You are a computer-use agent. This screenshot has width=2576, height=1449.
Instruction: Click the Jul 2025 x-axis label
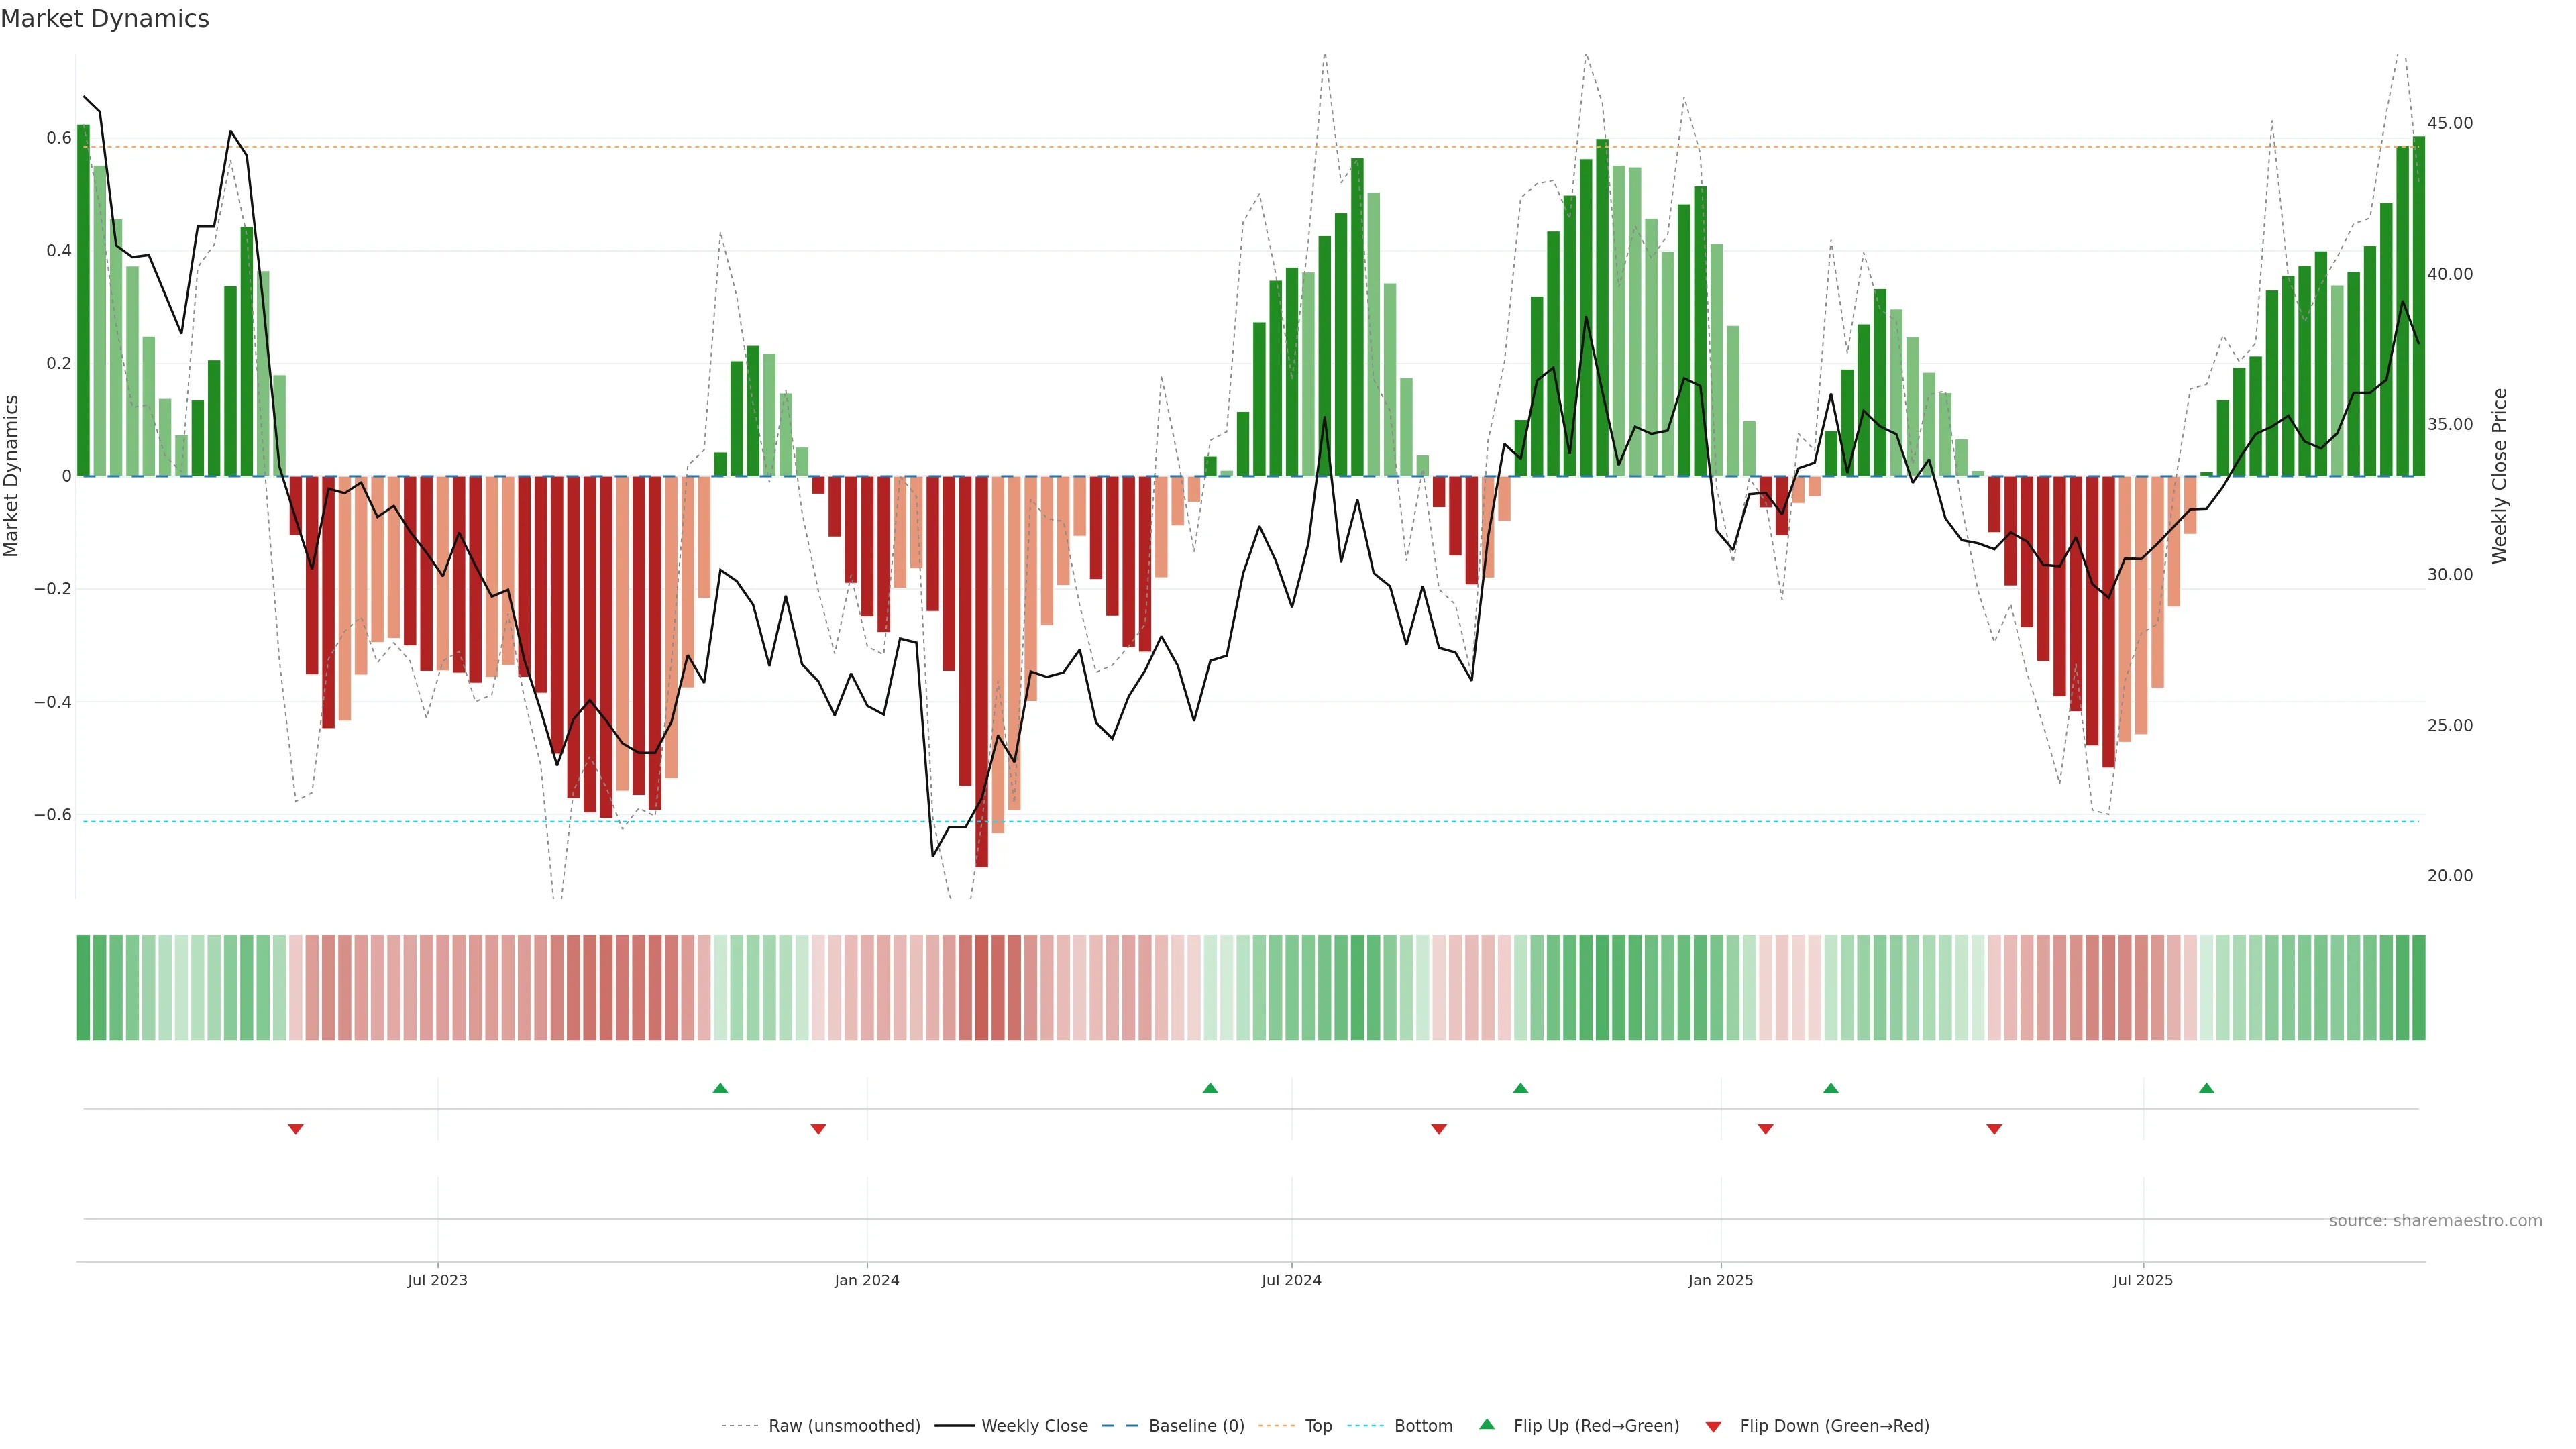2143,1280
